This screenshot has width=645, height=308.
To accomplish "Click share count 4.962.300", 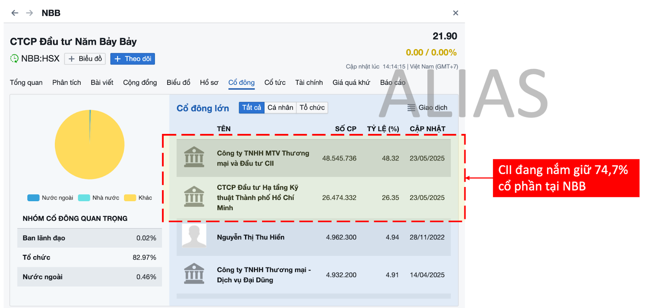I will click(341, 237).
